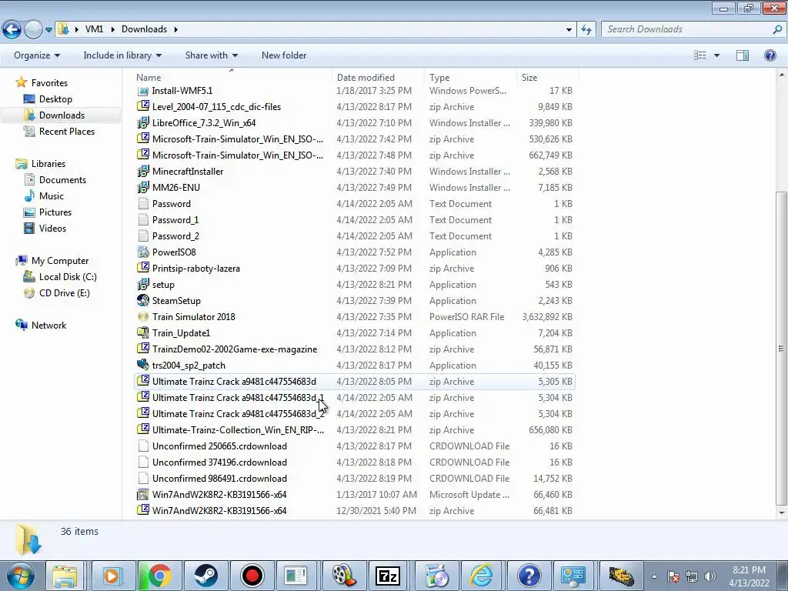Select the LibreOffice_7.3.2_Win_x64 installer icon

point(143,122)
